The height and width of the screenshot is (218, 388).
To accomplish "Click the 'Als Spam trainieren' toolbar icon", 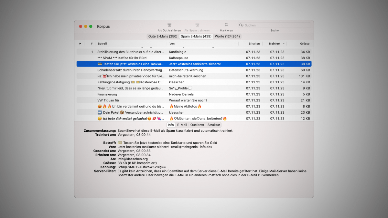I will pos(197,25).
